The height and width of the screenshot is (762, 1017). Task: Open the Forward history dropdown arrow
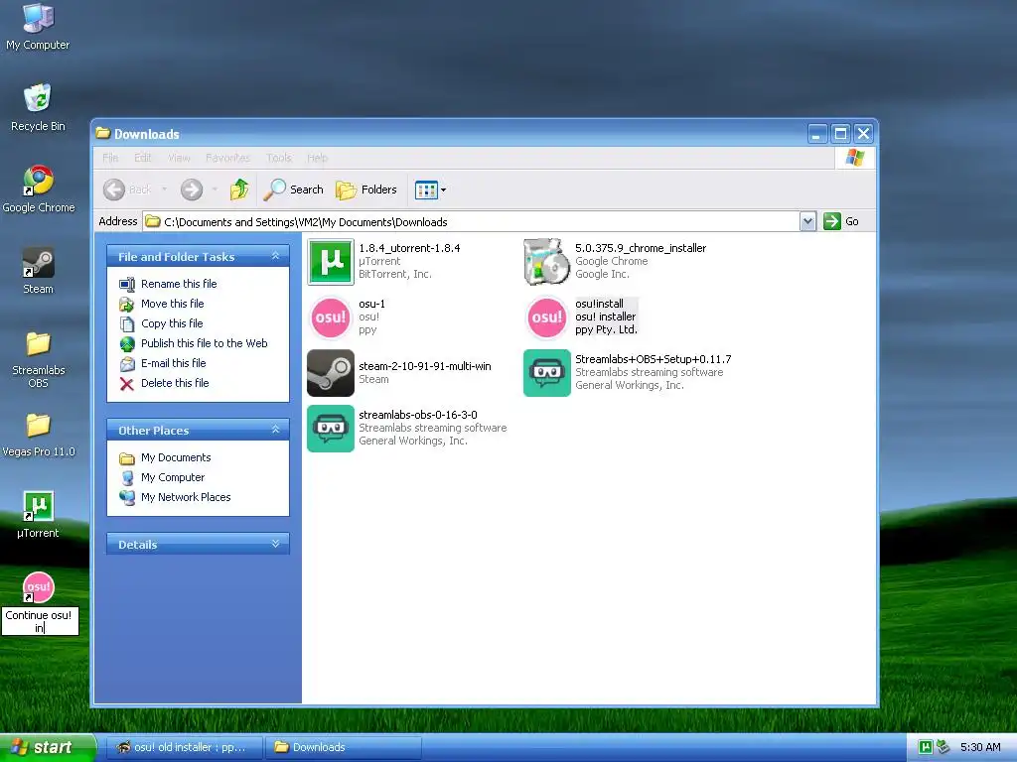(215, 190)
